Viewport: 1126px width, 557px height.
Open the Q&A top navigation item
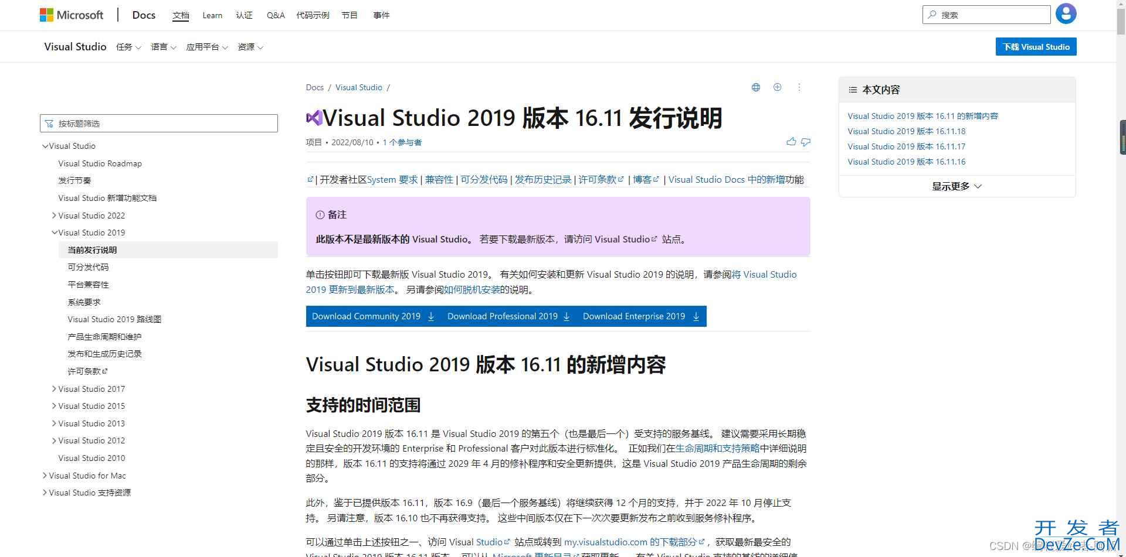point(276,15)
